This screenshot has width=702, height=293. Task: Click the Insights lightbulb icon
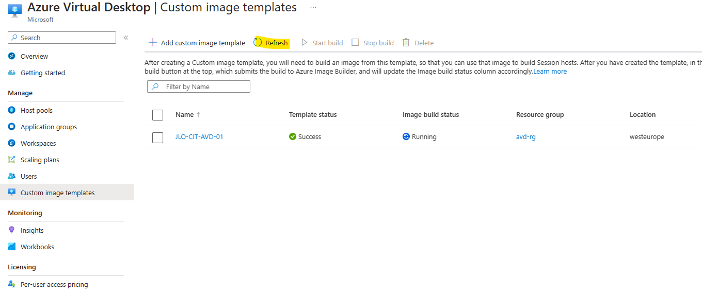[x=12, y=230]
